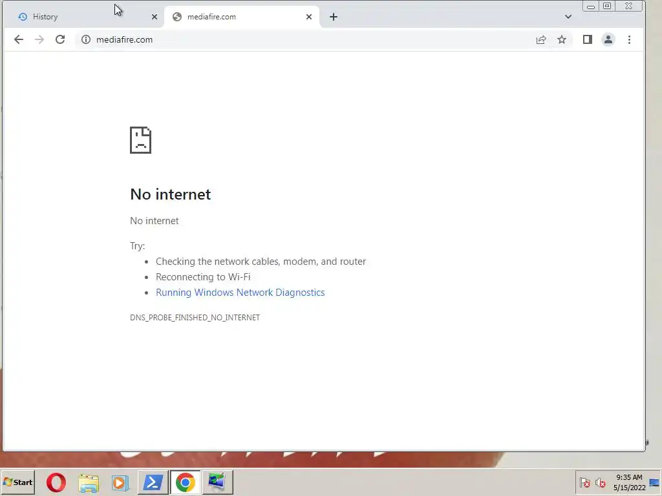Click Running Windows Network Diagnostics link
The height and width of the screenshot is (496, 662).
tap(240, 293)
